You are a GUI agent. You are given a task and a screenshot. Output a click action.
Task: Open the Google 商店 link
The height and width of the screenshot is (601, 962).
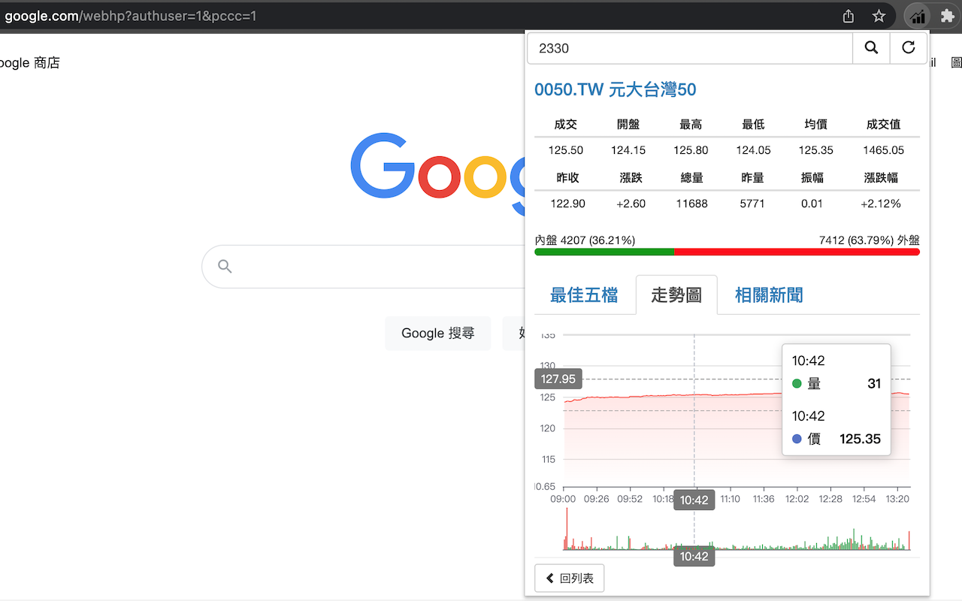[x=29, y=63]
